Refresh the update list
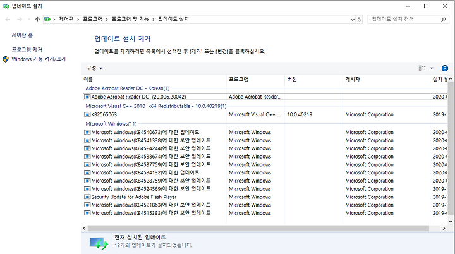 pos(360,20)
